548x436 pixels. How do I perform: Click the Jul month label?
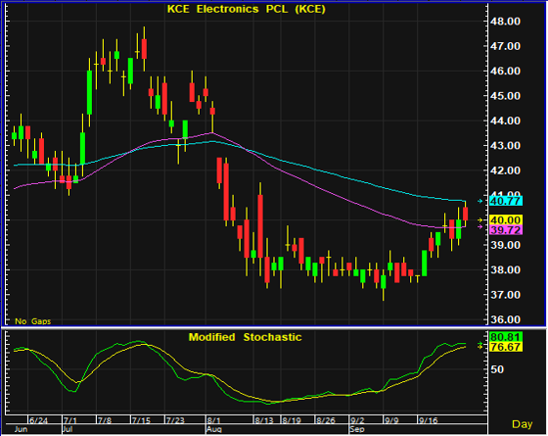pos(68,429)
